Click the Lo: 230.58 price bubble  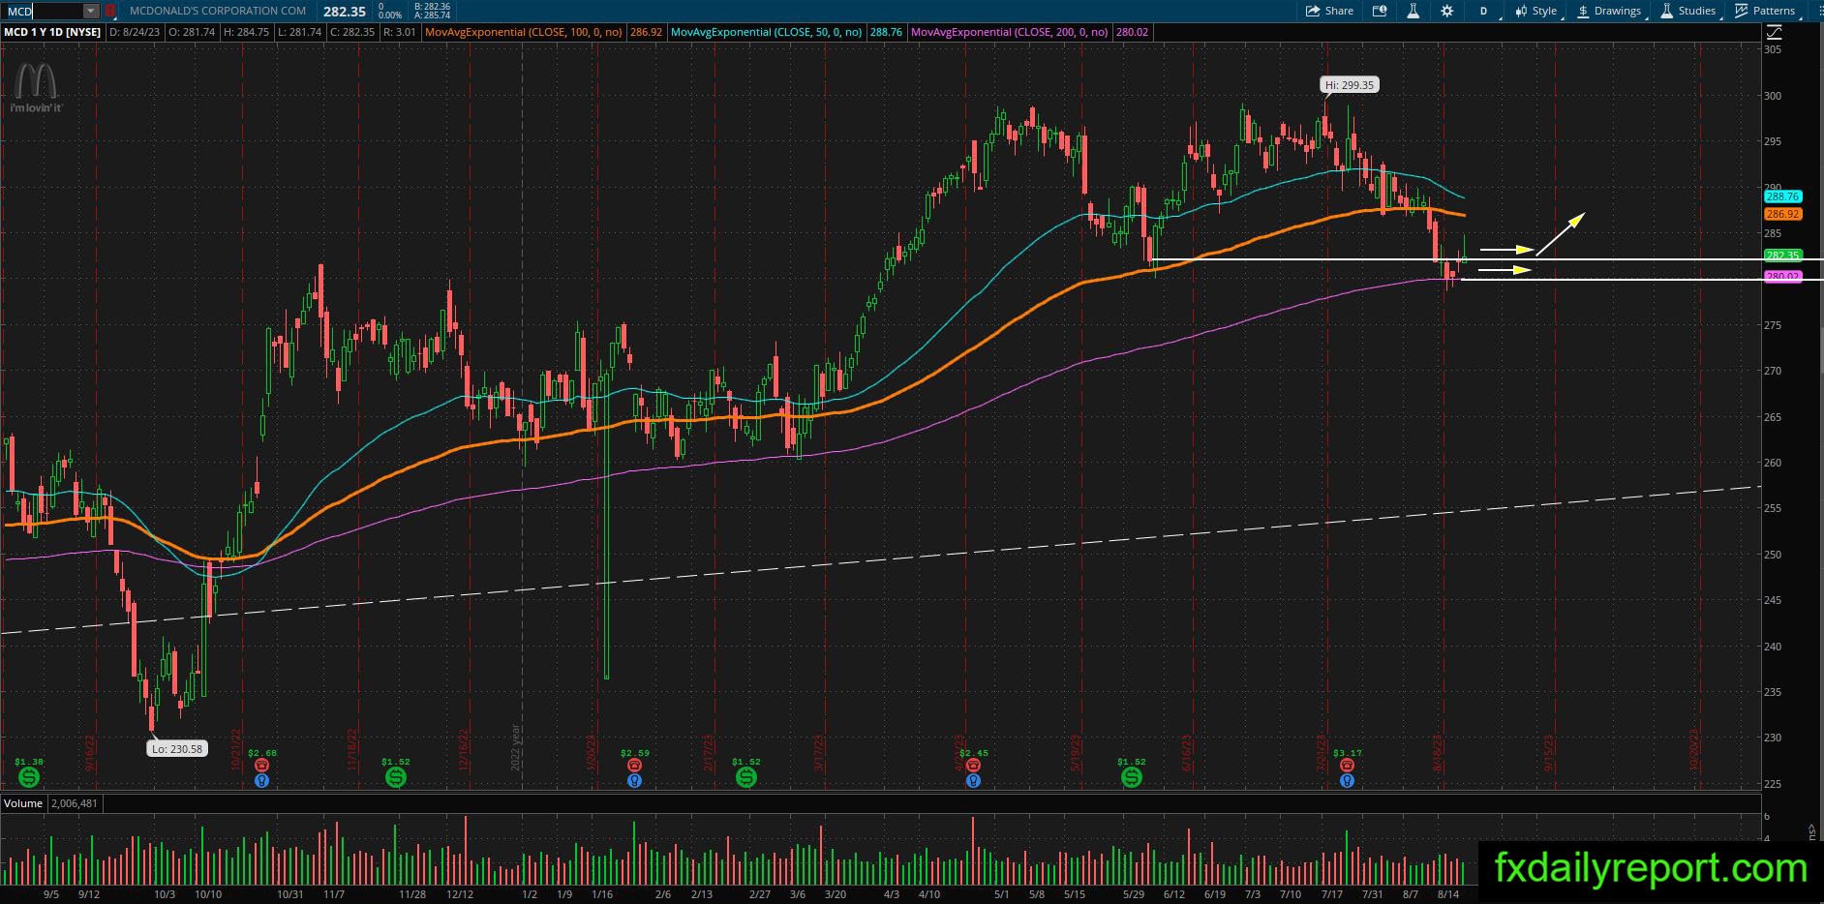[178, 748]
